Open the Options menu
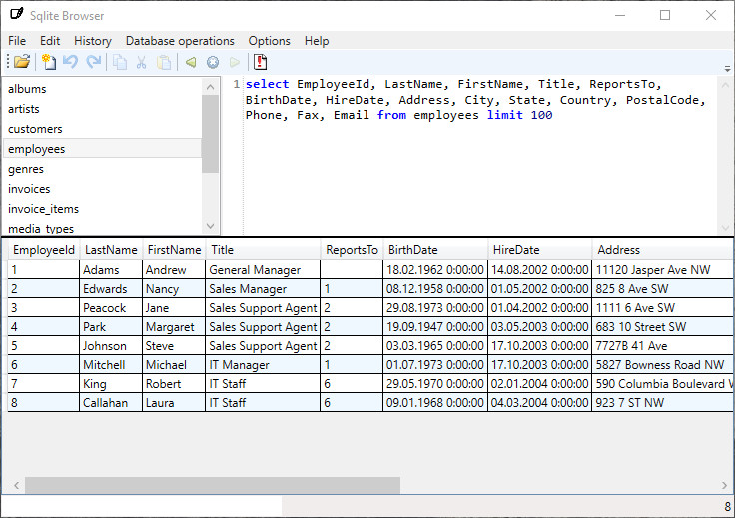Screen dimensions: 735x518 (269, 41)
